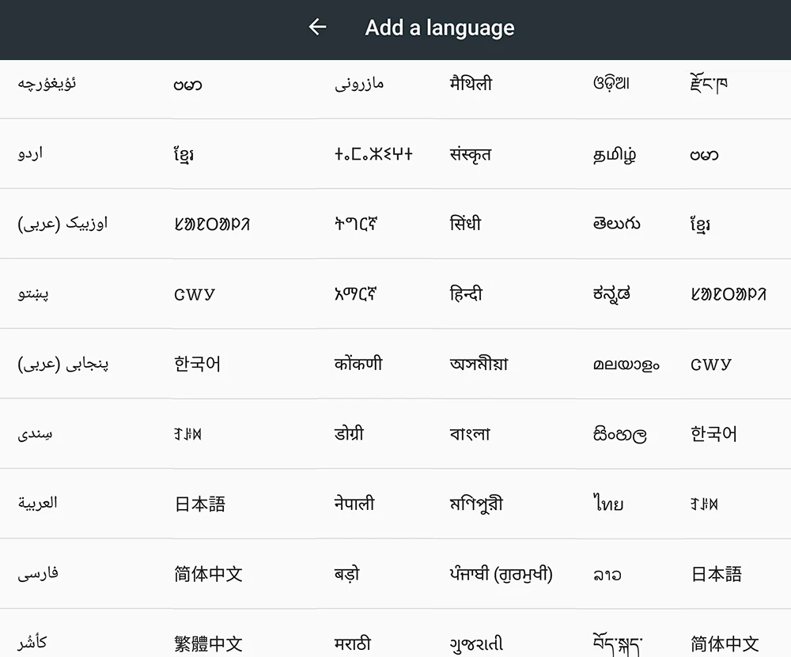Select Odia ଓଡ଼ିଆ language
The width and height of the screenshot is (791, 657).
coord(611,83)
